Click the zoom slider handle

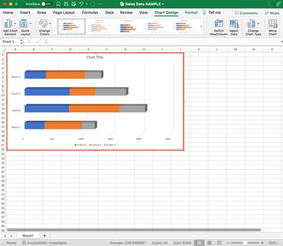pyautogui.click(x=245, y=243)
